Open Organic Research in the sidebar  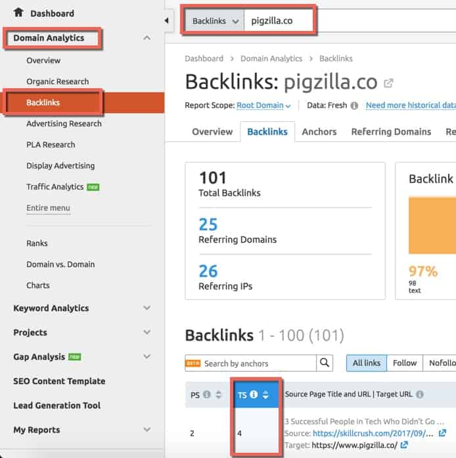(x=57, y=82)
